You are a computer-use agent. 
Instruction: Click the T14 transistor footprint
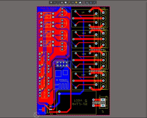click(x=63, y=46)
